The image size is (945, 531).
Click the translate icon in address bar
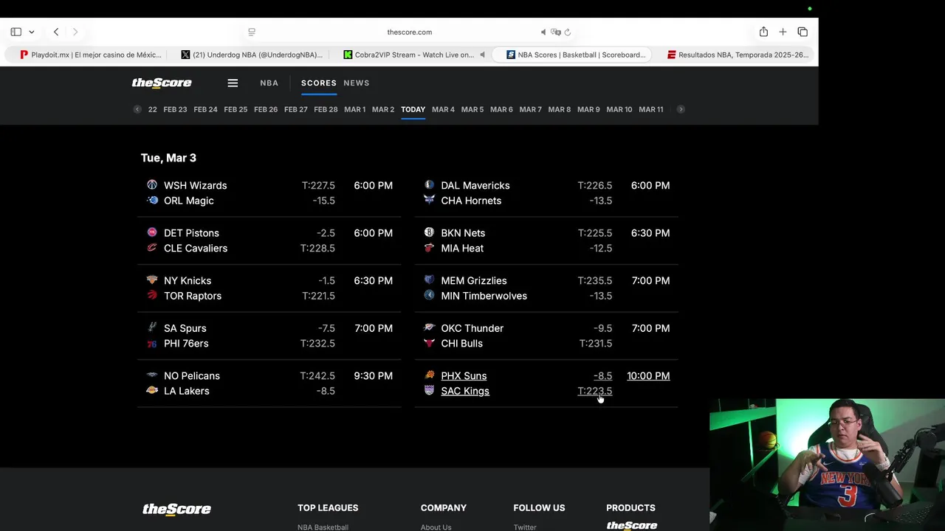click(556, 32)
